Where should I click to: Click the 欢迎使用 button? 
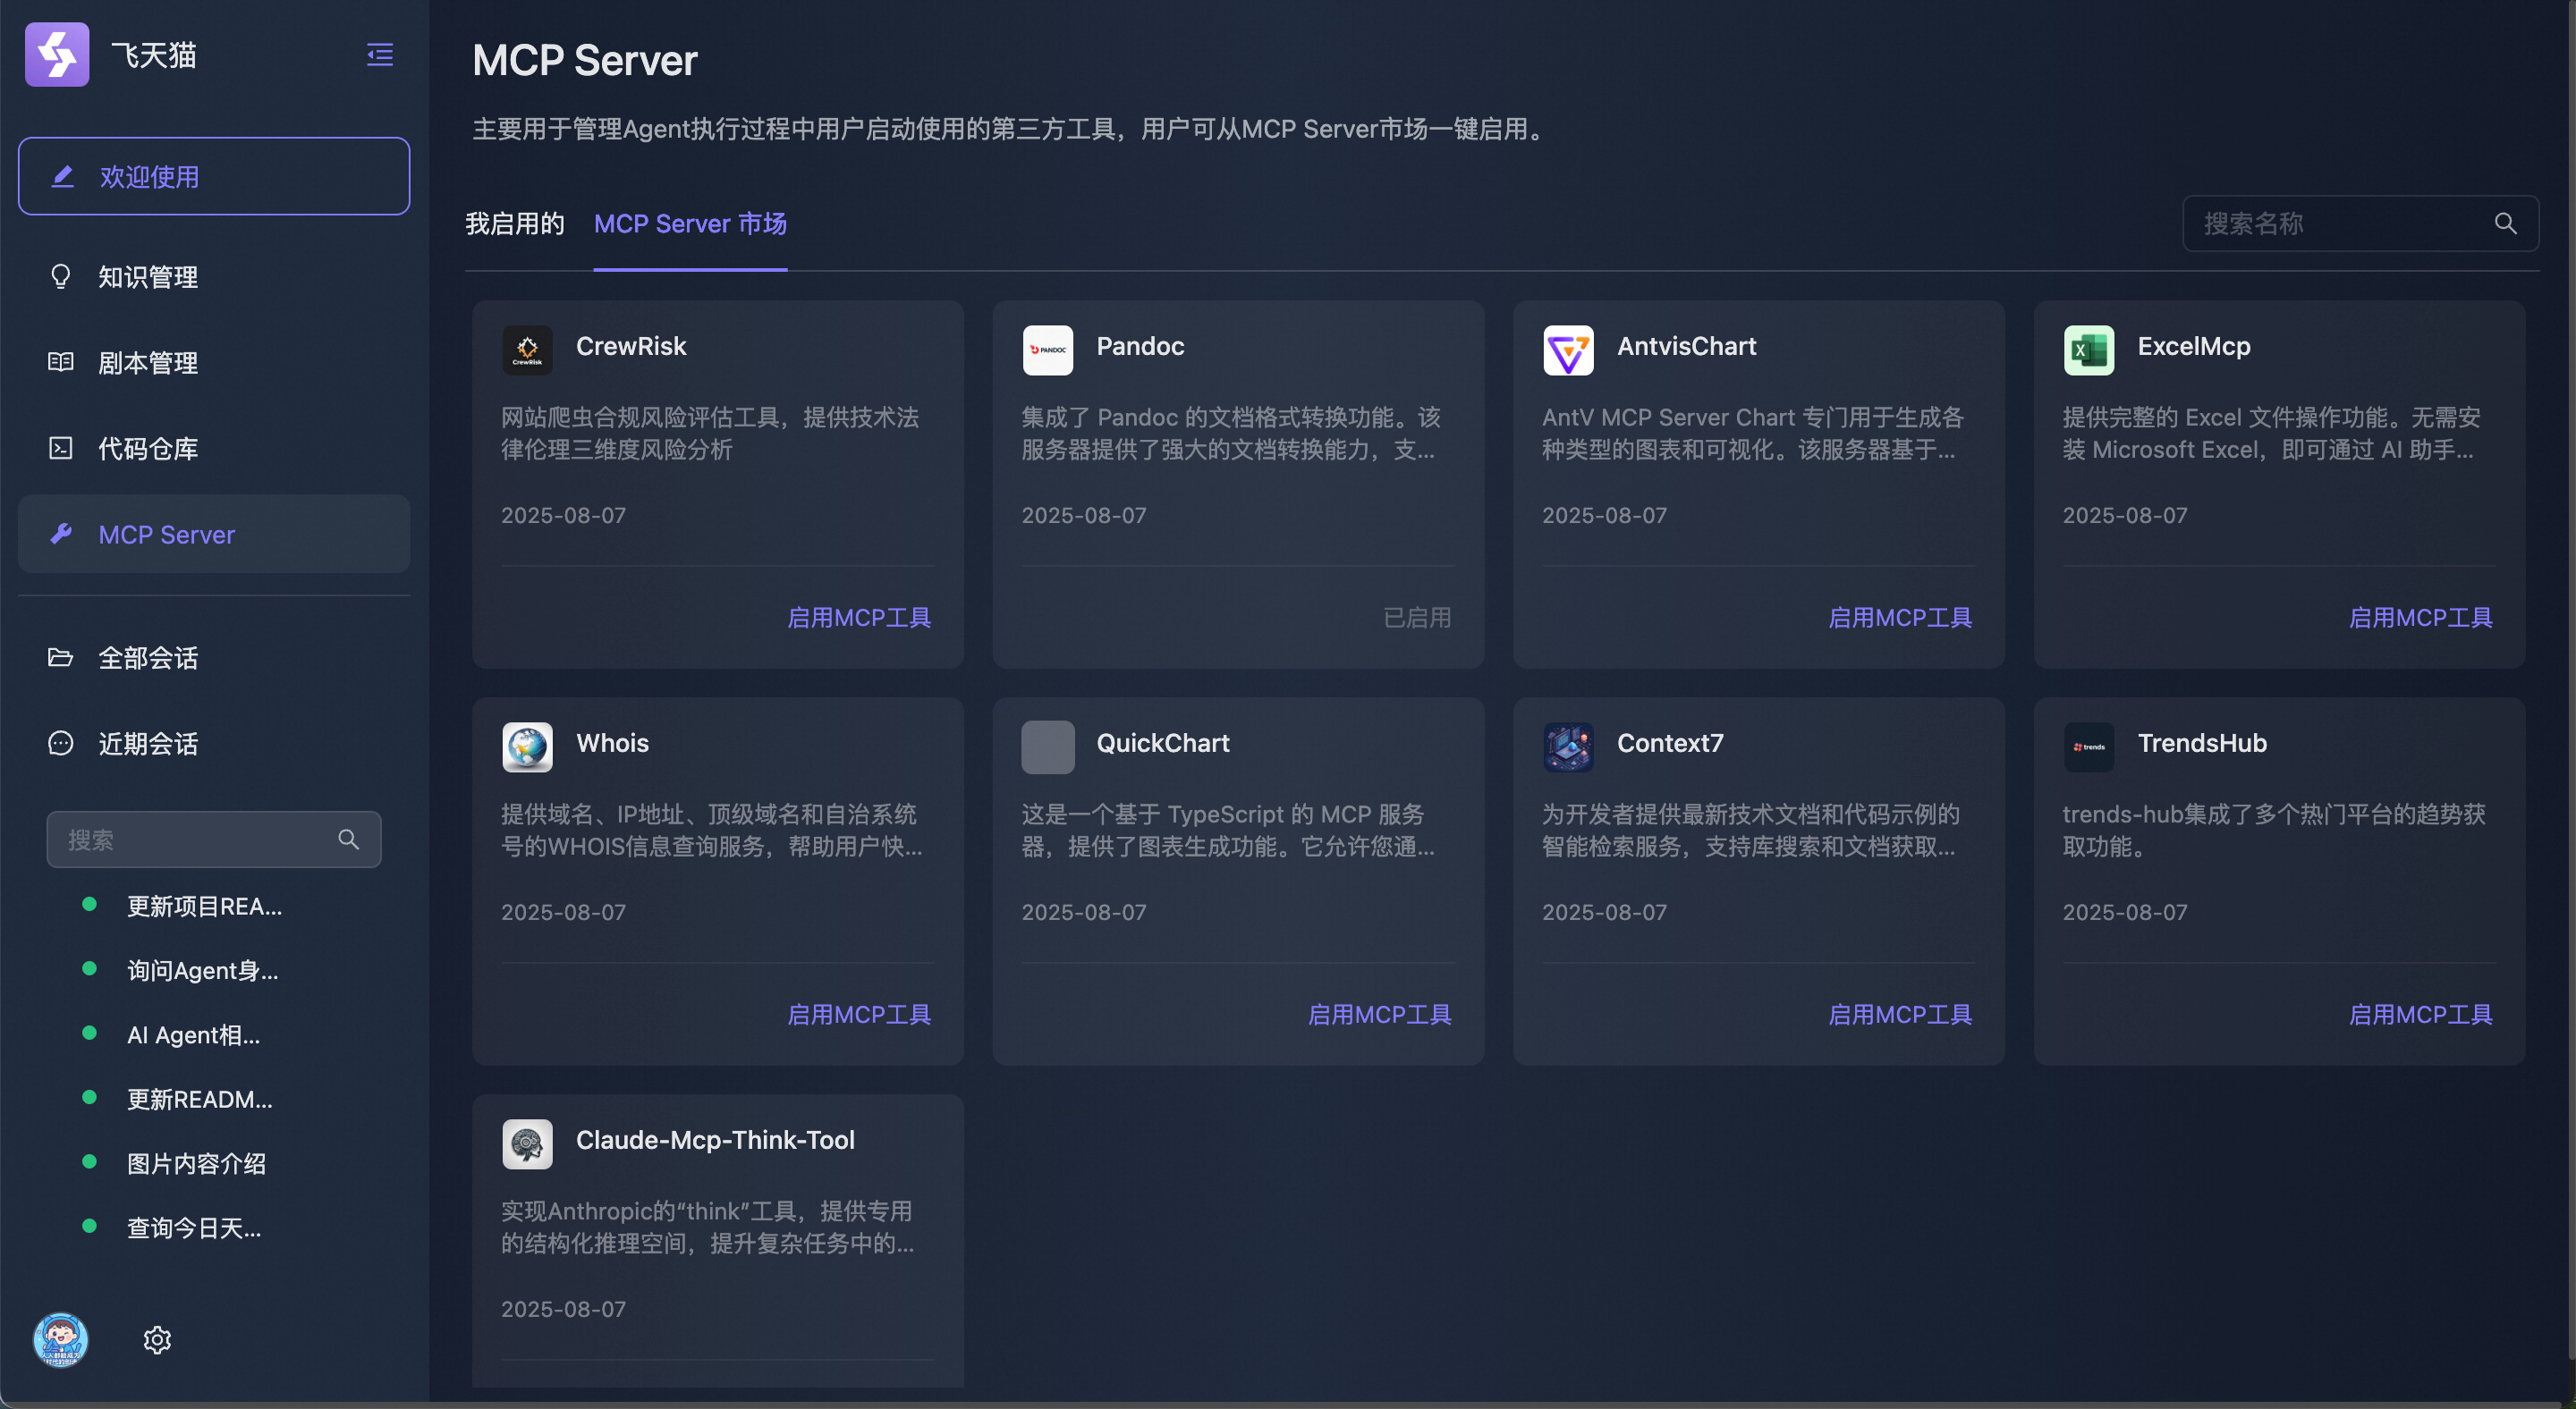[213, 177]
